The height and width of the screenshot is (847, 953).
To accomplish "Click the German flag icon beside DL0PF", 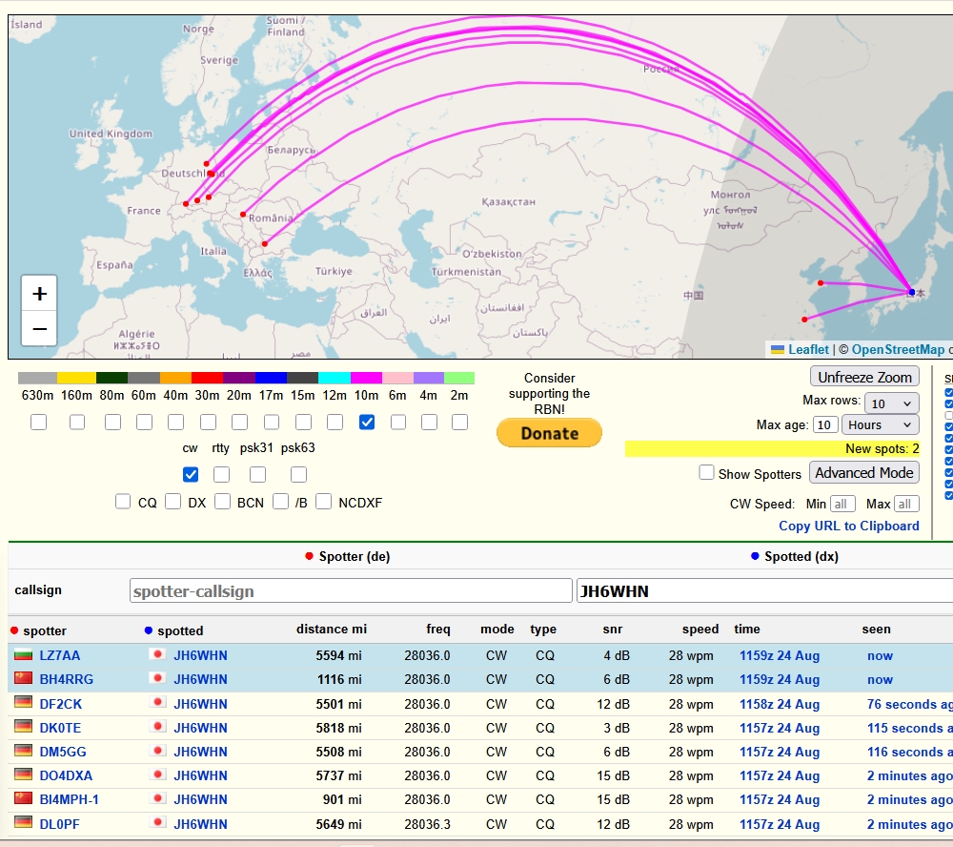I will click(x=23, y=824).
